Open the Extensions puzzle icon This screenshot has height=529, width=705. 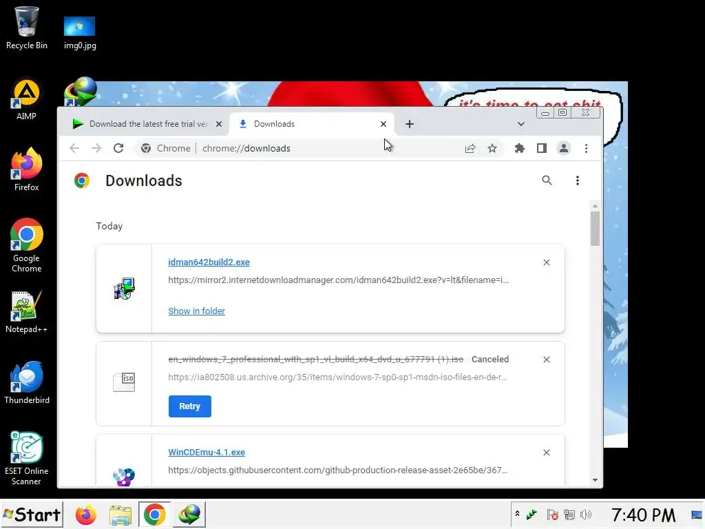click(x=520, y=148)
